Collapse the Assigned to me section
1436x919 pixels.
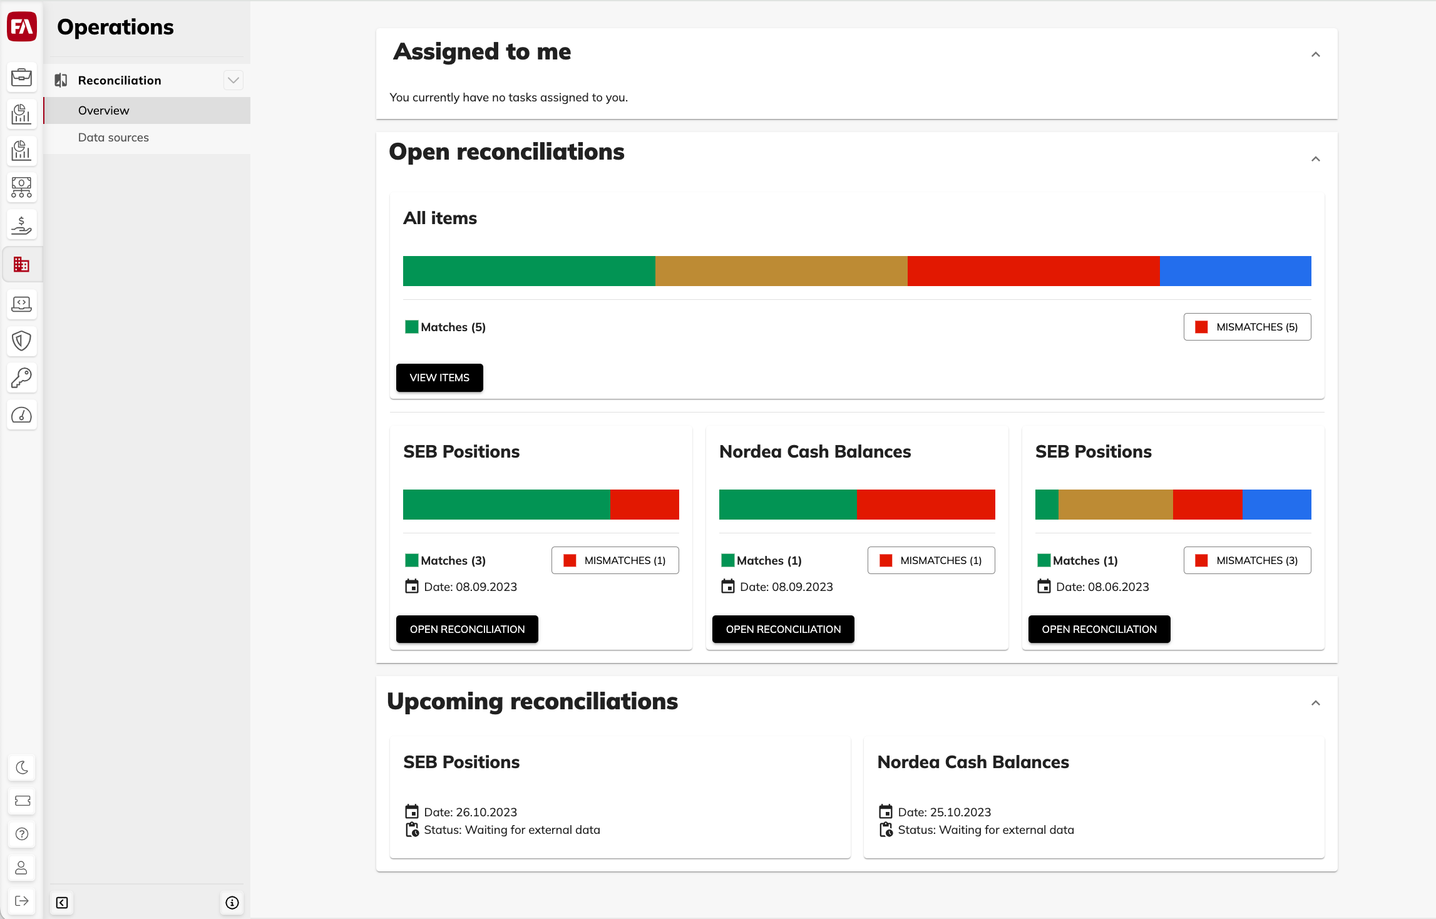click(1315, 55)
